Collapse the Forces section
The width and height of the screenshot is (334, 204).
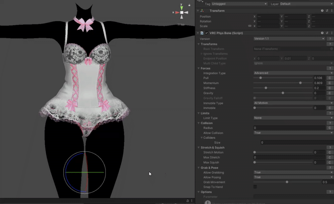[198, 68]
